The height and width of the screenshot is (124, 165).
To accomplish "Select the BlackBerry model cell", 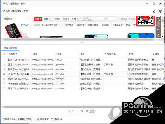I will pos(19,88).
